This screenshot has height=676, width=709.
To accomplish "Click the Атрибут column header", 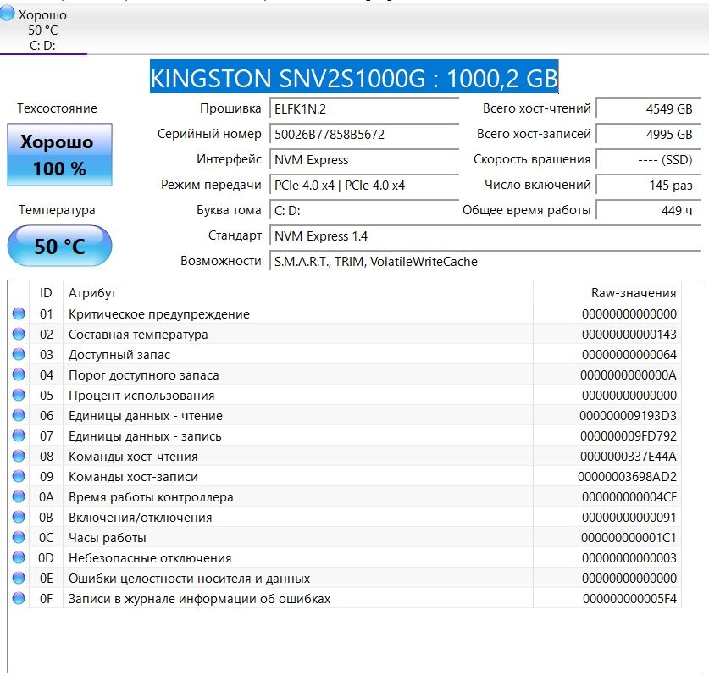I will pos(298,293).
